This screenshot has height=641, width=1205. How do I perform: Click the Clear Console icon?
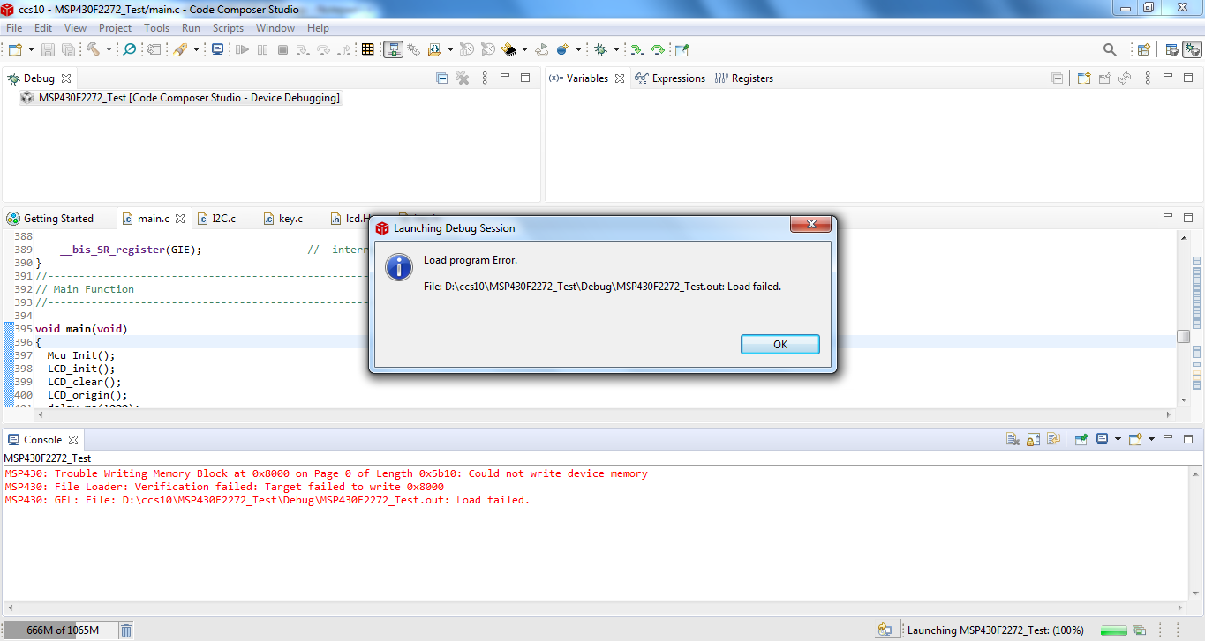(x=1013, y=439)
